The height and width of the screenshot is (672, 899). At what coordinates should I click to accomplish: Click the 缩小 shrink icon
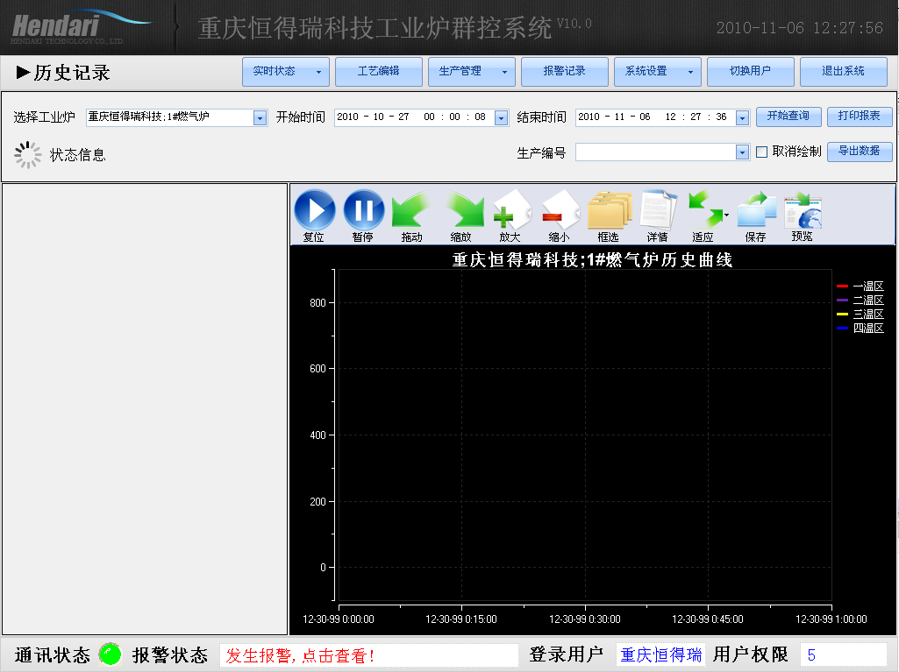(x=560, y=210)
